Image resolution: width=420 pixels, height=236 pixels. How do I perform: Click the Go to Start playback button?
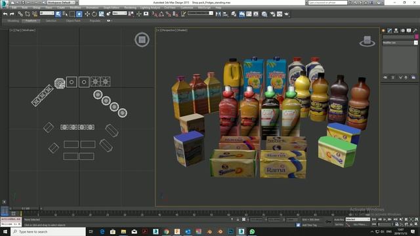pos(374,220)
